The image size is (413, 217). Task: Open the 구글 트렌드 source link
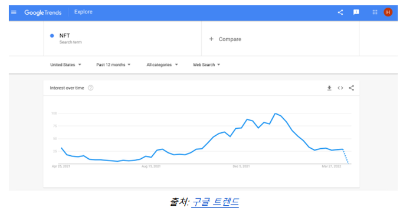click(x=215, y=202)
